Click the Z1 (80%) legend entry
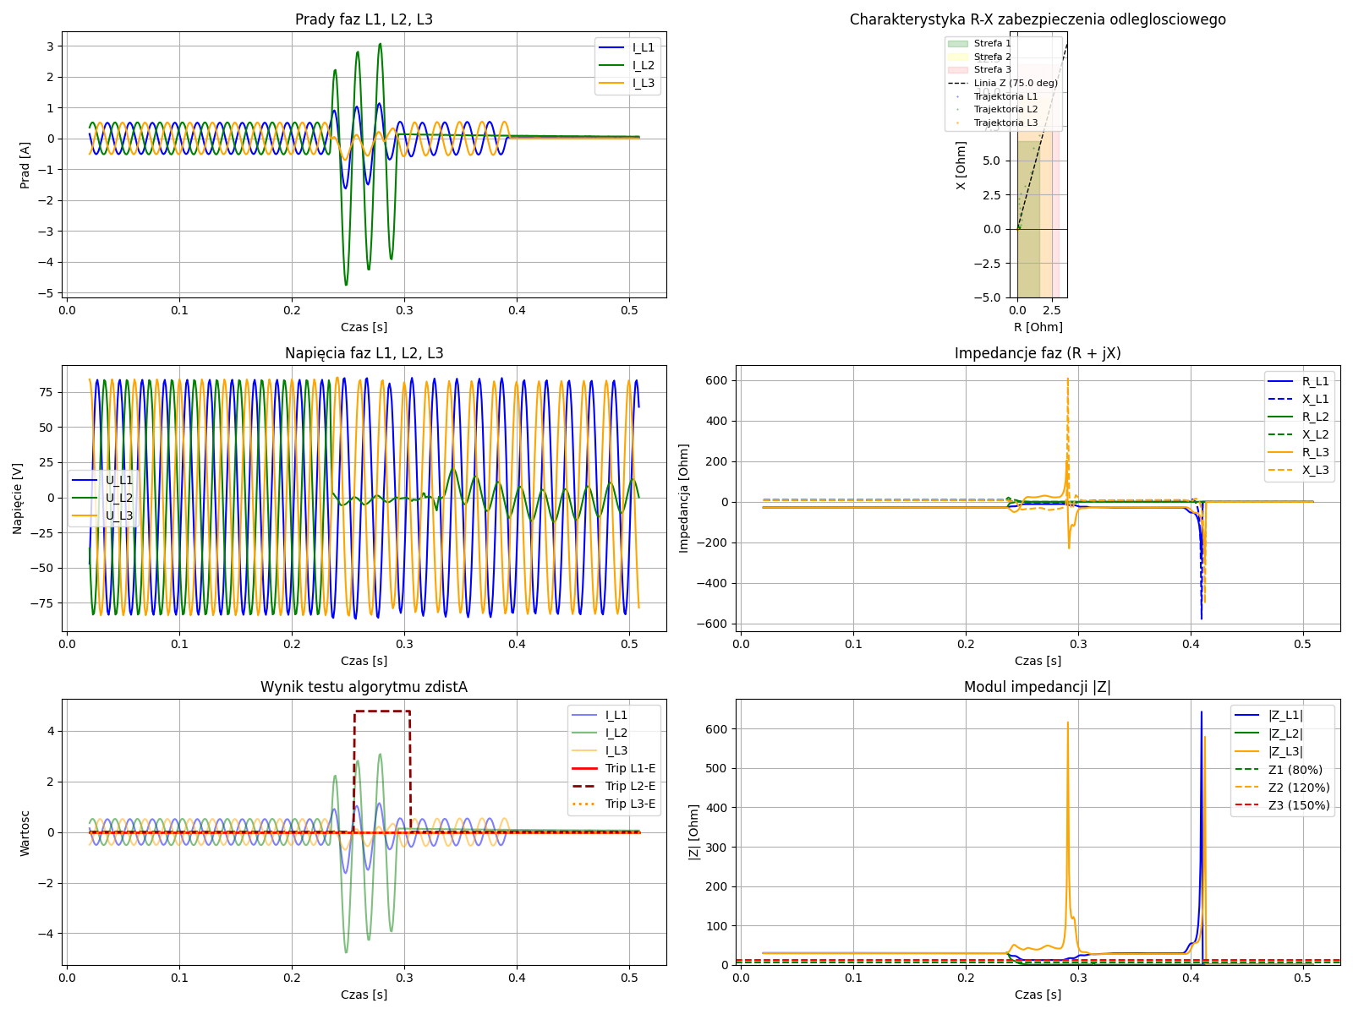 (1295, 770)
